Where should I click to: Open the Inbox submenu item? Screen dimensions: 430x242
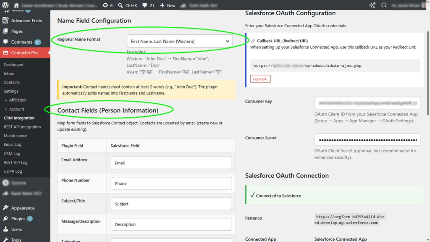pos(9,74)
